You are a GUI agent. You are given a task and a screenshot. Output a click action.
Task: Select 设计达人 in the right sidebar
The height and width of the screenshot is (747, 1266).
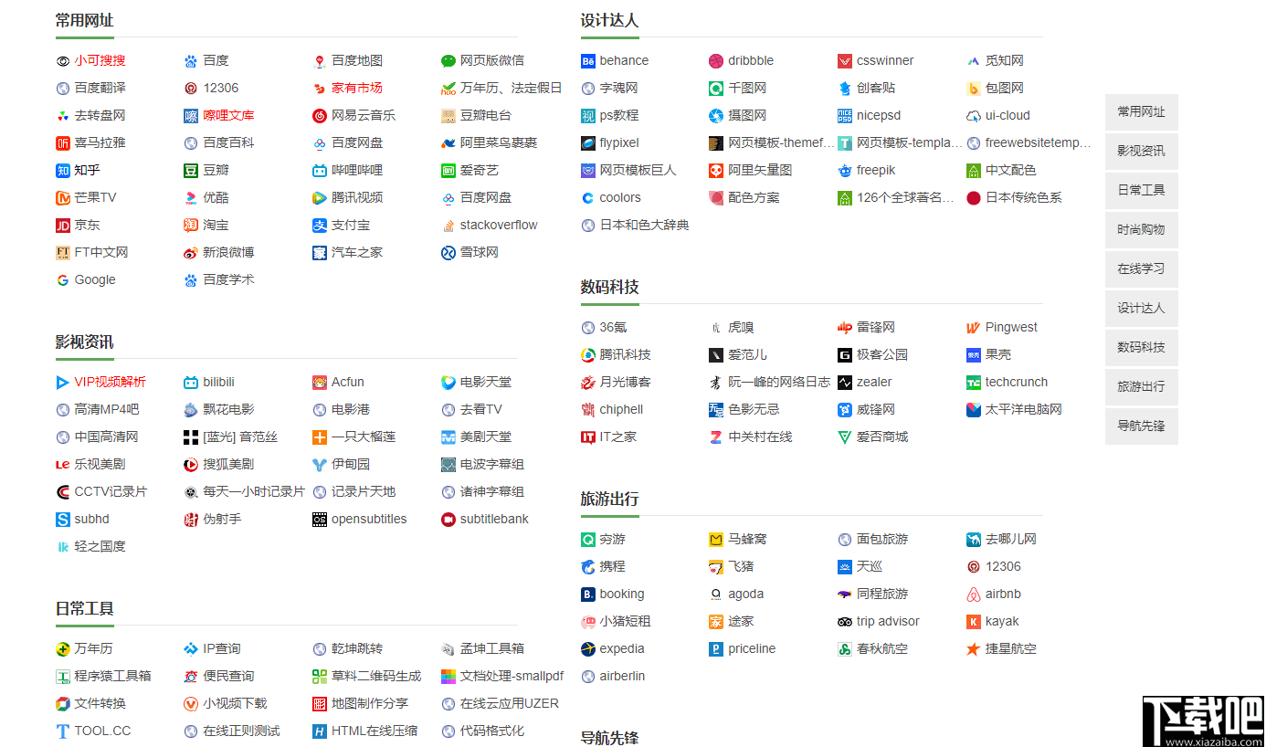point(1141,308)
